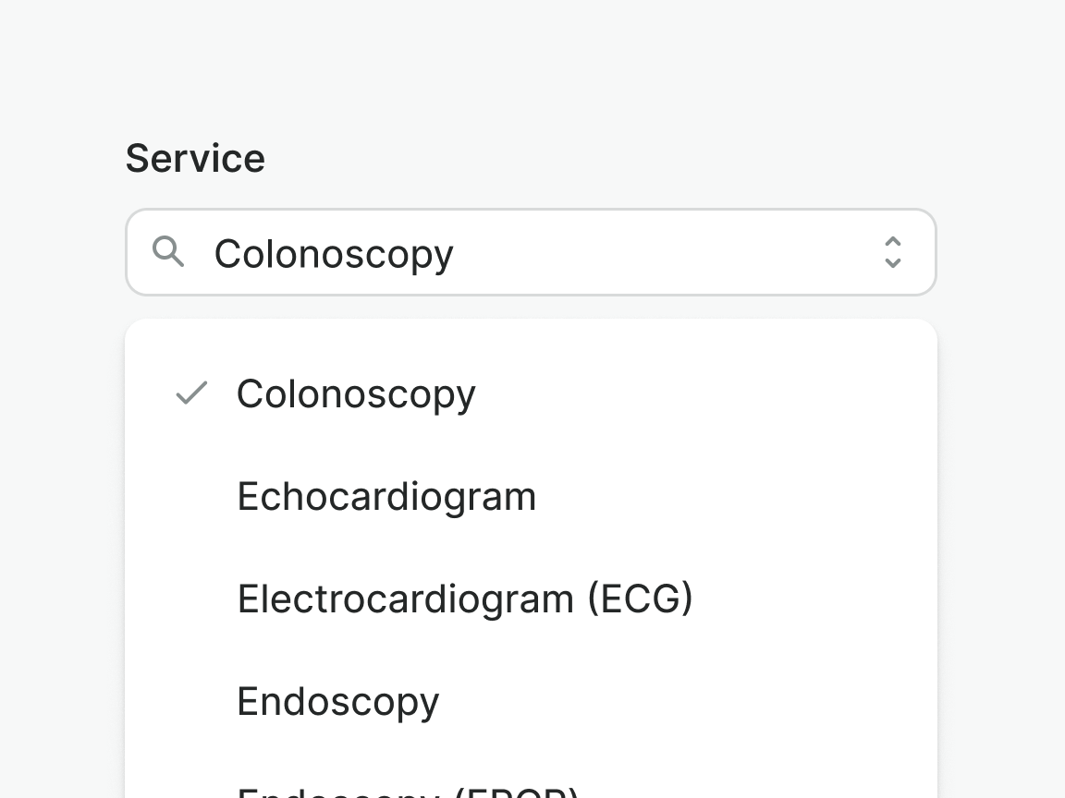Select the partially visible Endoscopy (ERCP) option
This screenshot has height=798, width=1065.
pos(408,792)
